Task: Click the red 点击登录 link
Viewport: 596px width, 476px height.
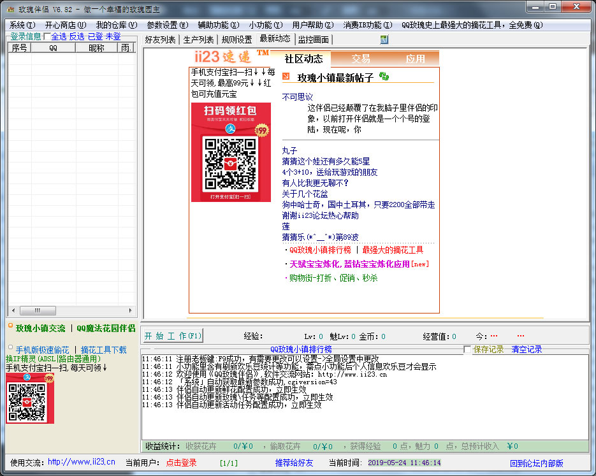Action: 182,463
